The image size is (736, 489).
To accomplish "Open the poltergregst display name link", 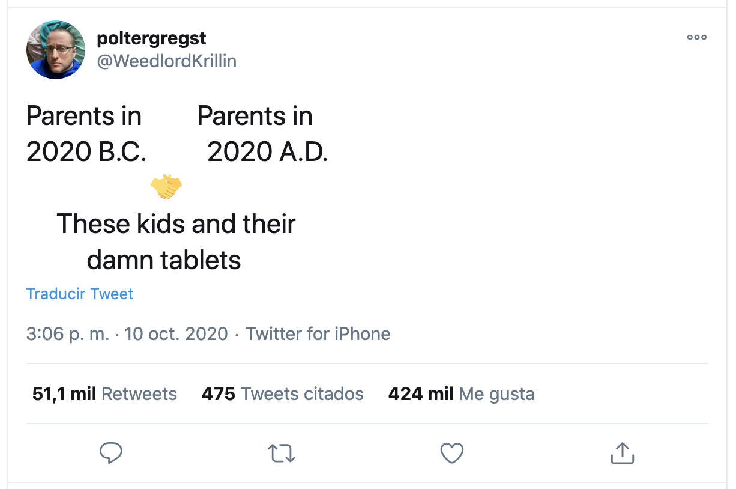I will click(151, 38).
